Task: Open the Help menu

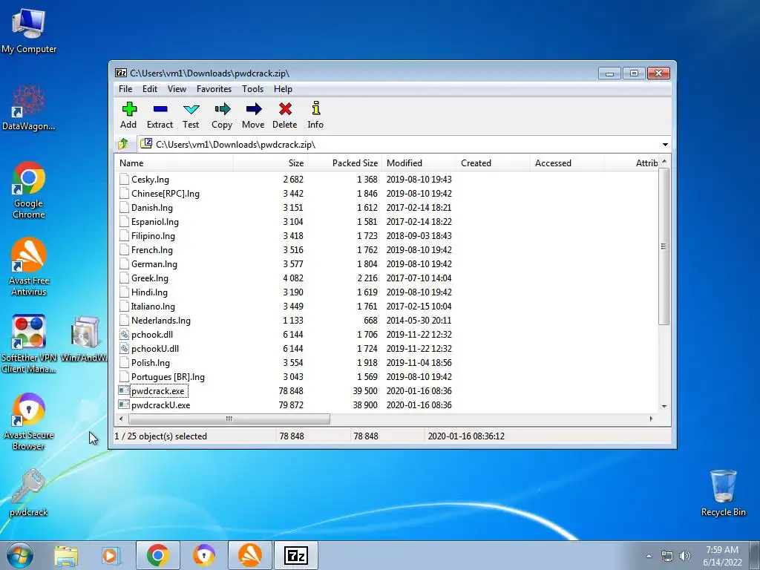Action: pyautogui.click(x=283, y=89)
